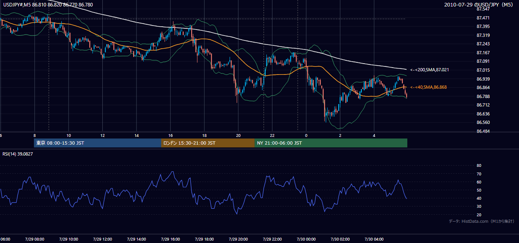Click the RSI 60 level label

(x=479, y=182)
